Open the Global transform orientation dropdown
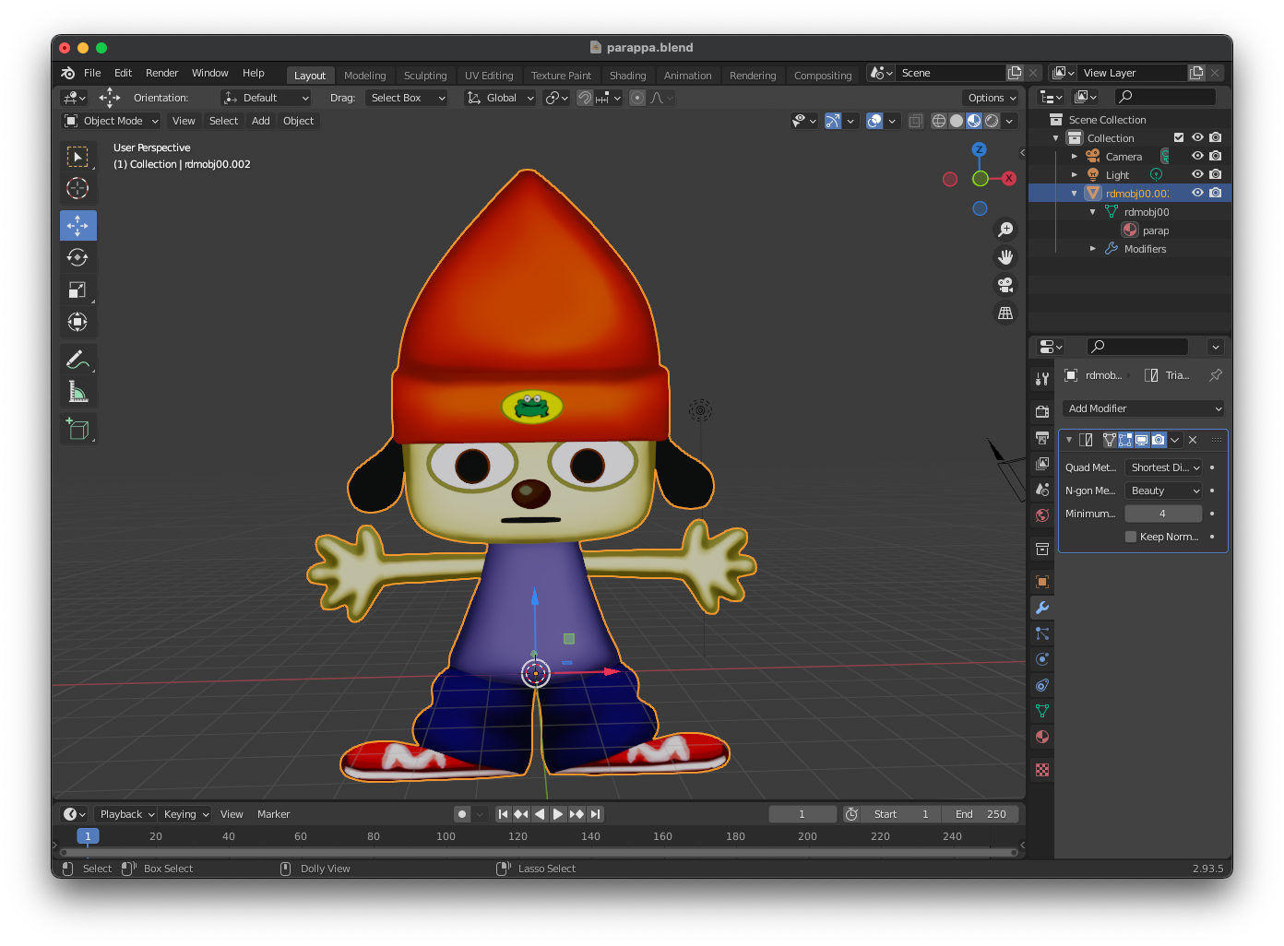Image resolution: width=1284 pixels, height=946 pixels. pos(500,98)
